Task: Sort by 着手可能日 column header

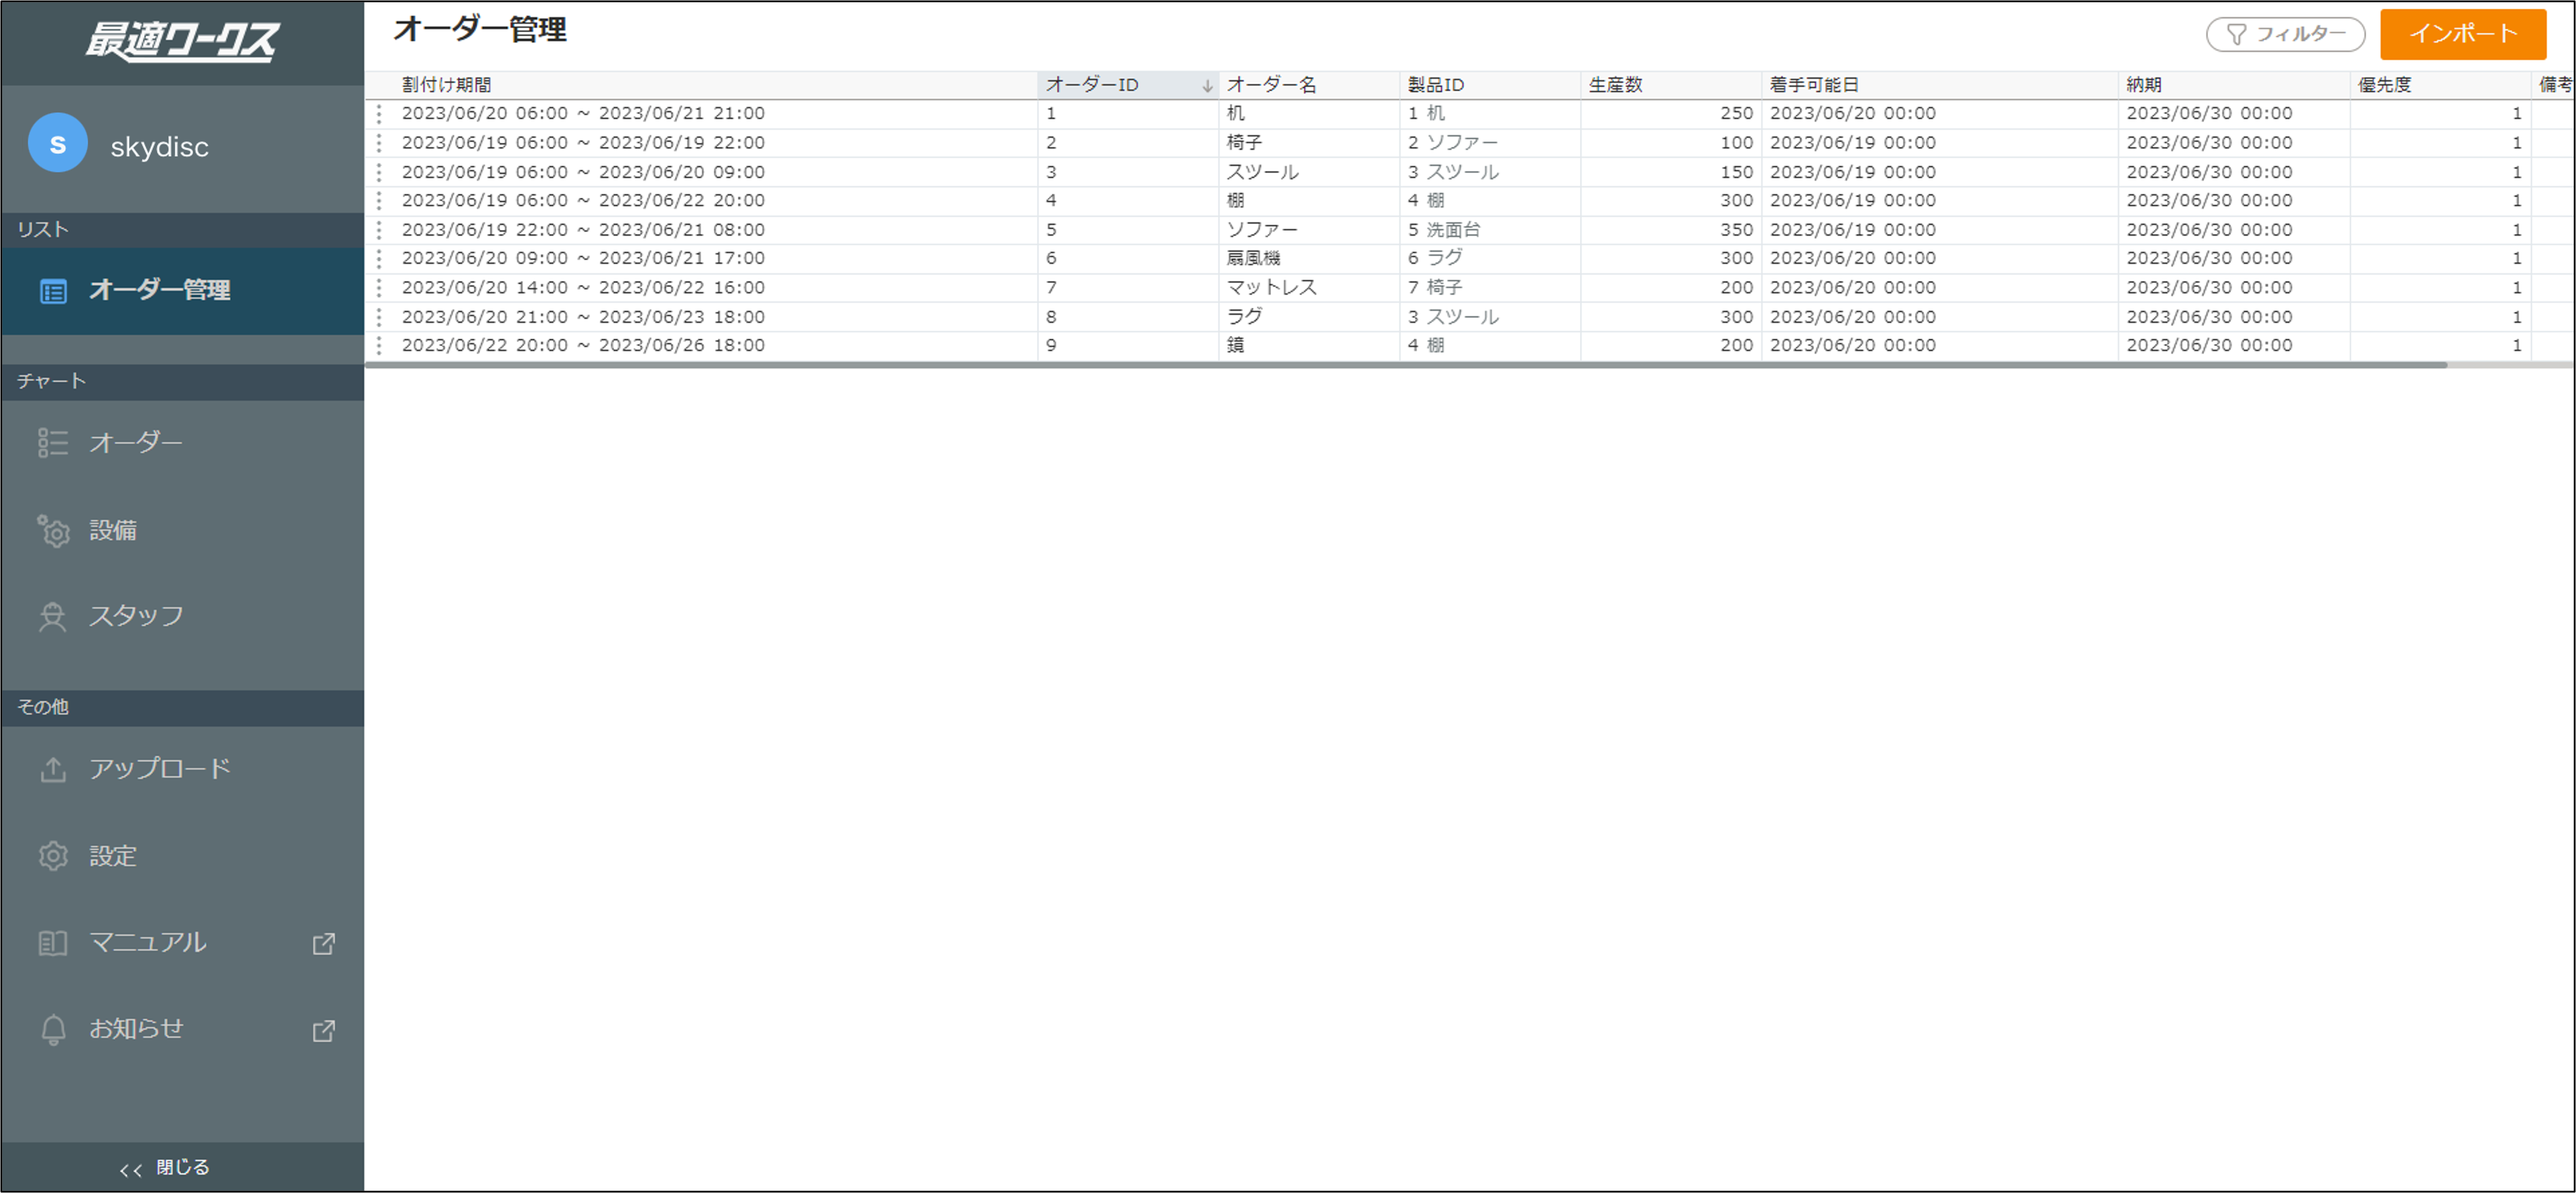Action: (x=1939, y=85)
